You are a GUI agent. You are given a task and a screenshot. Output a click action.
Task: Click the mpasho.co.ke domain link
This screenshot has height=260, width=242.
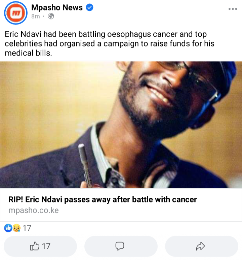34,210
